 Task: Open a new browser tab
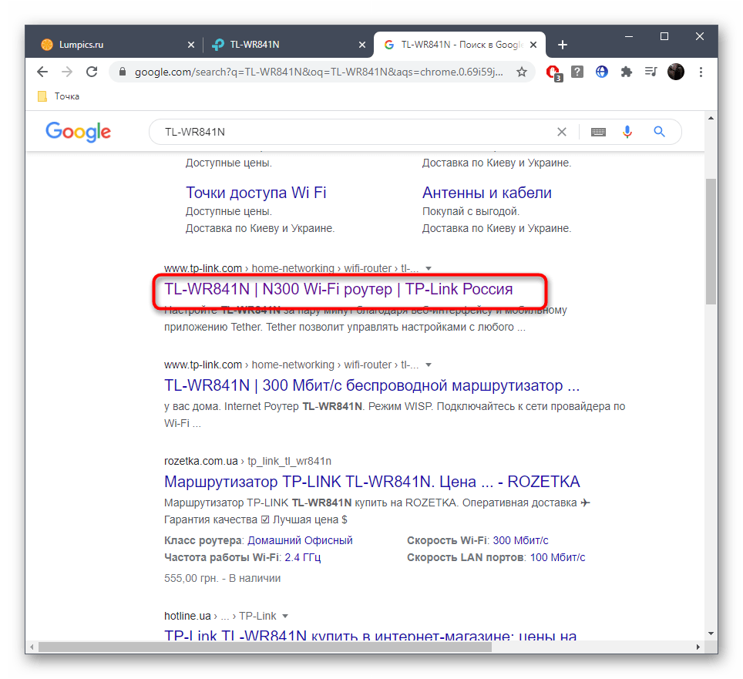(x=563, y=45)
